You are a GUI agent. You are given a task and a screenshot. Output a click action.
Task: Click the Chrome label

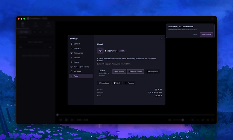tap(100, 93)
